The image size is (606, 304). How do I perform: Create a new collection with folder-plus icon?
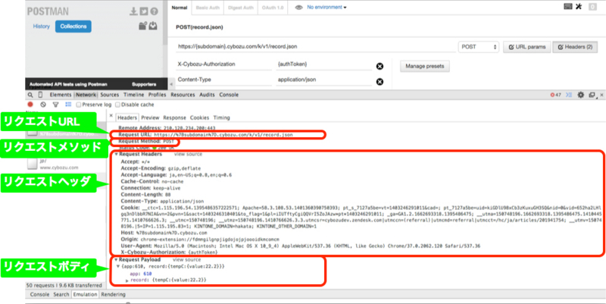pyautogui.click(x=143, y=26)
